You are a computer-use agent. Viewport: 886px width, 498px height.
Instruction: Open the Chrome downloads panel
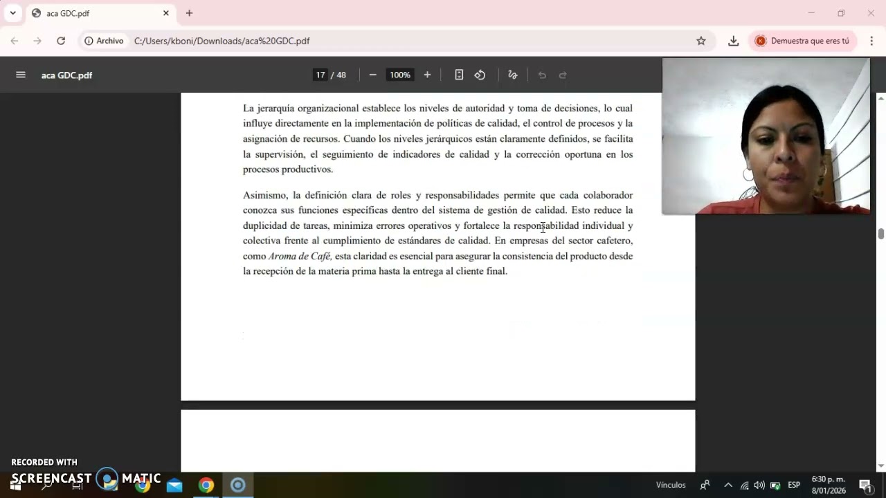(734, 41)
